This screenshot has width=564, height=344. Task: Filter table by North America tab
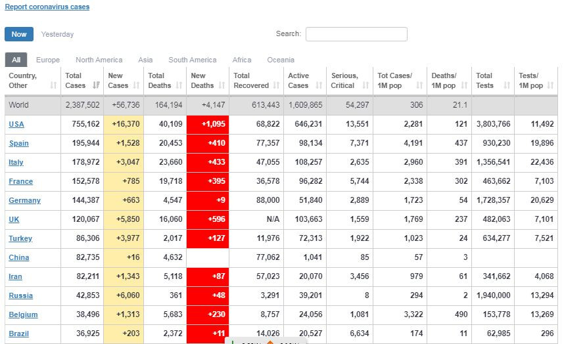pos(99,60)
